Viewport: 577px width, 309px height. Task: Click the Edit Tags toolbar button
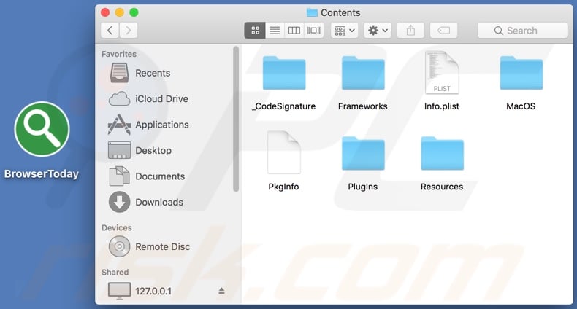(x=444, y=31)
